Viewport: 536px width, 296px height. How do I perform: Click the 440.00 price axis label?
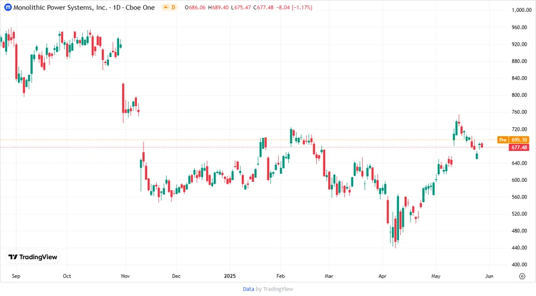coord(519,248)
